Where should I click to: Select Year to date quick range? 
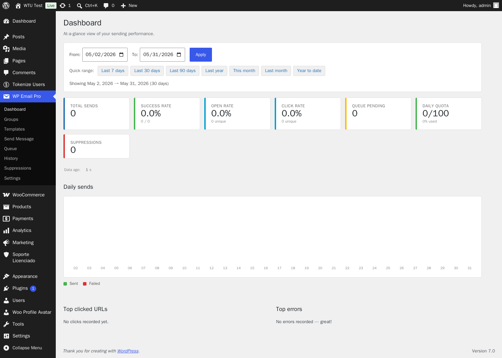309,71
